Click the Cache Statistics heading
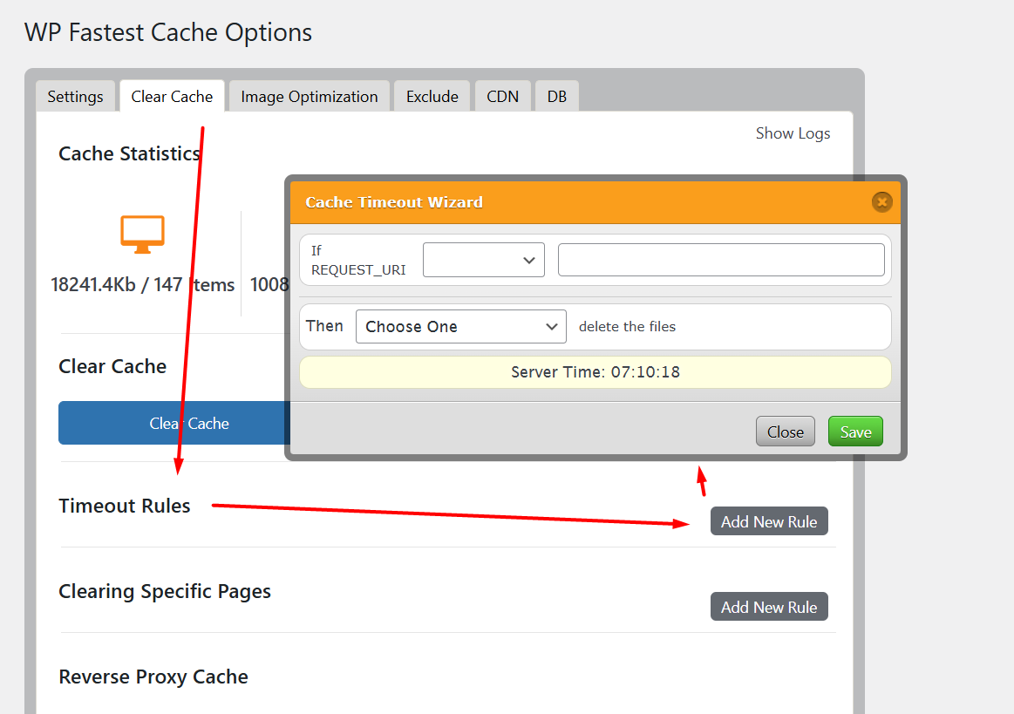The image size is (1014, 714). point(129,154)
